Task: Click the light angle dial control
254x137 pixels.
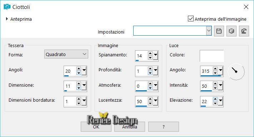Action: (x=236, y=72)
